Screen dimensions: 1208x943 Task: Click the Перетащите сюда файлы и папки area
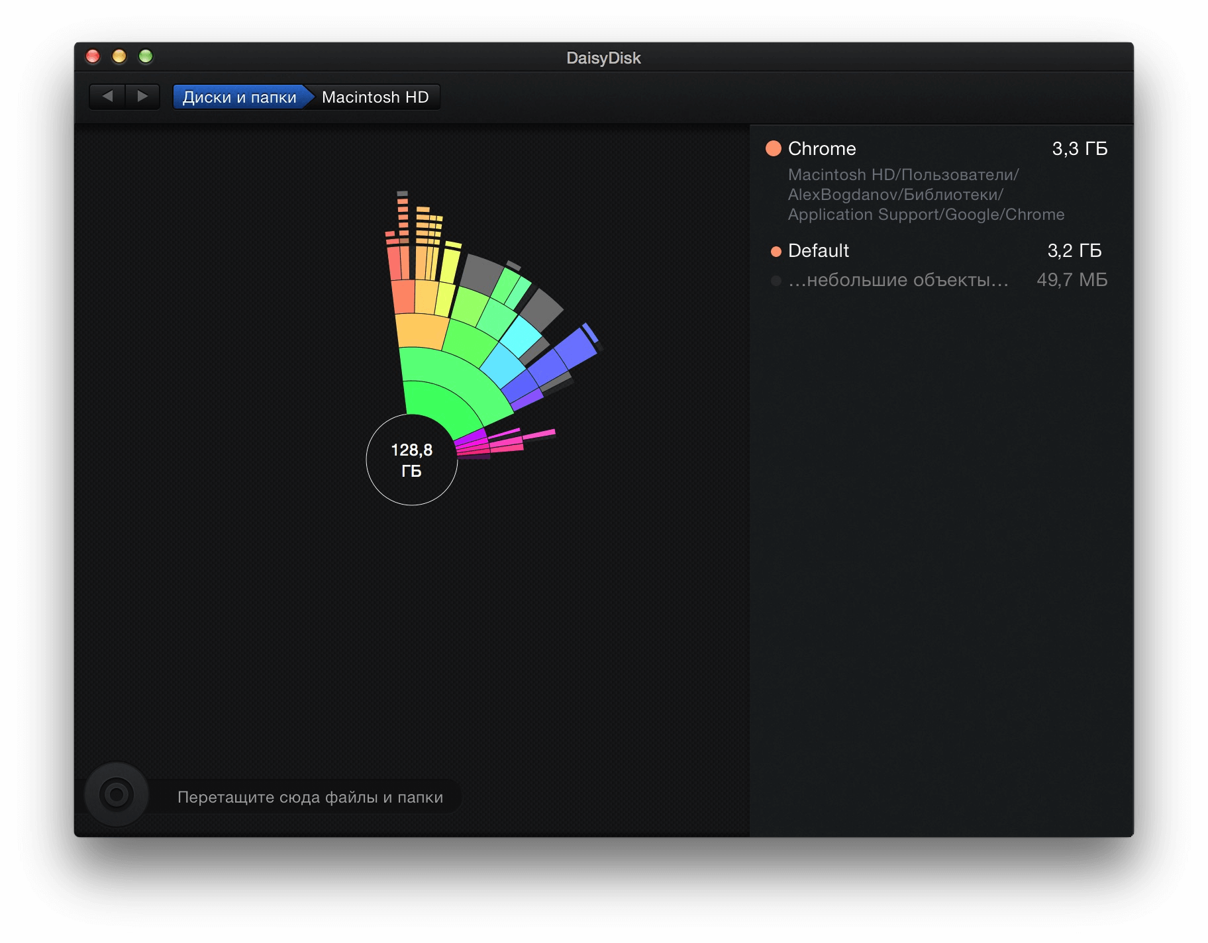pyautogui.click(x=310, y=797)
